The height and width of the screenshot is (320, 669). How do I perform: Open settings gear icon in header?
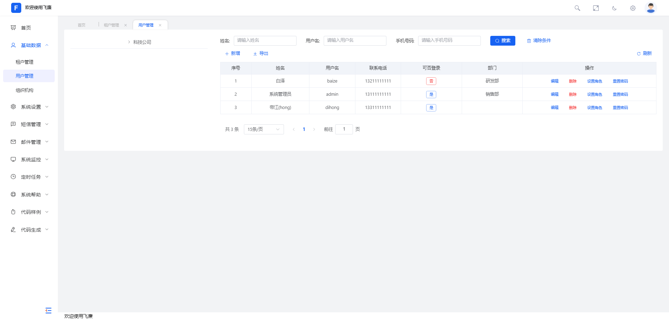633,8
